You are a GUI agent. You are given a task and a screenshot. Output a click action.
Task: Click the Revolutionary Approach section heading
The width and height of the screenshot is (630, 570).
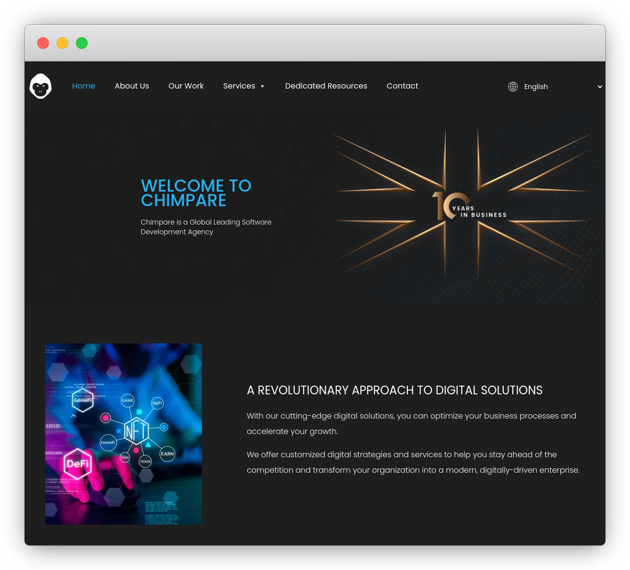(394, 390)
